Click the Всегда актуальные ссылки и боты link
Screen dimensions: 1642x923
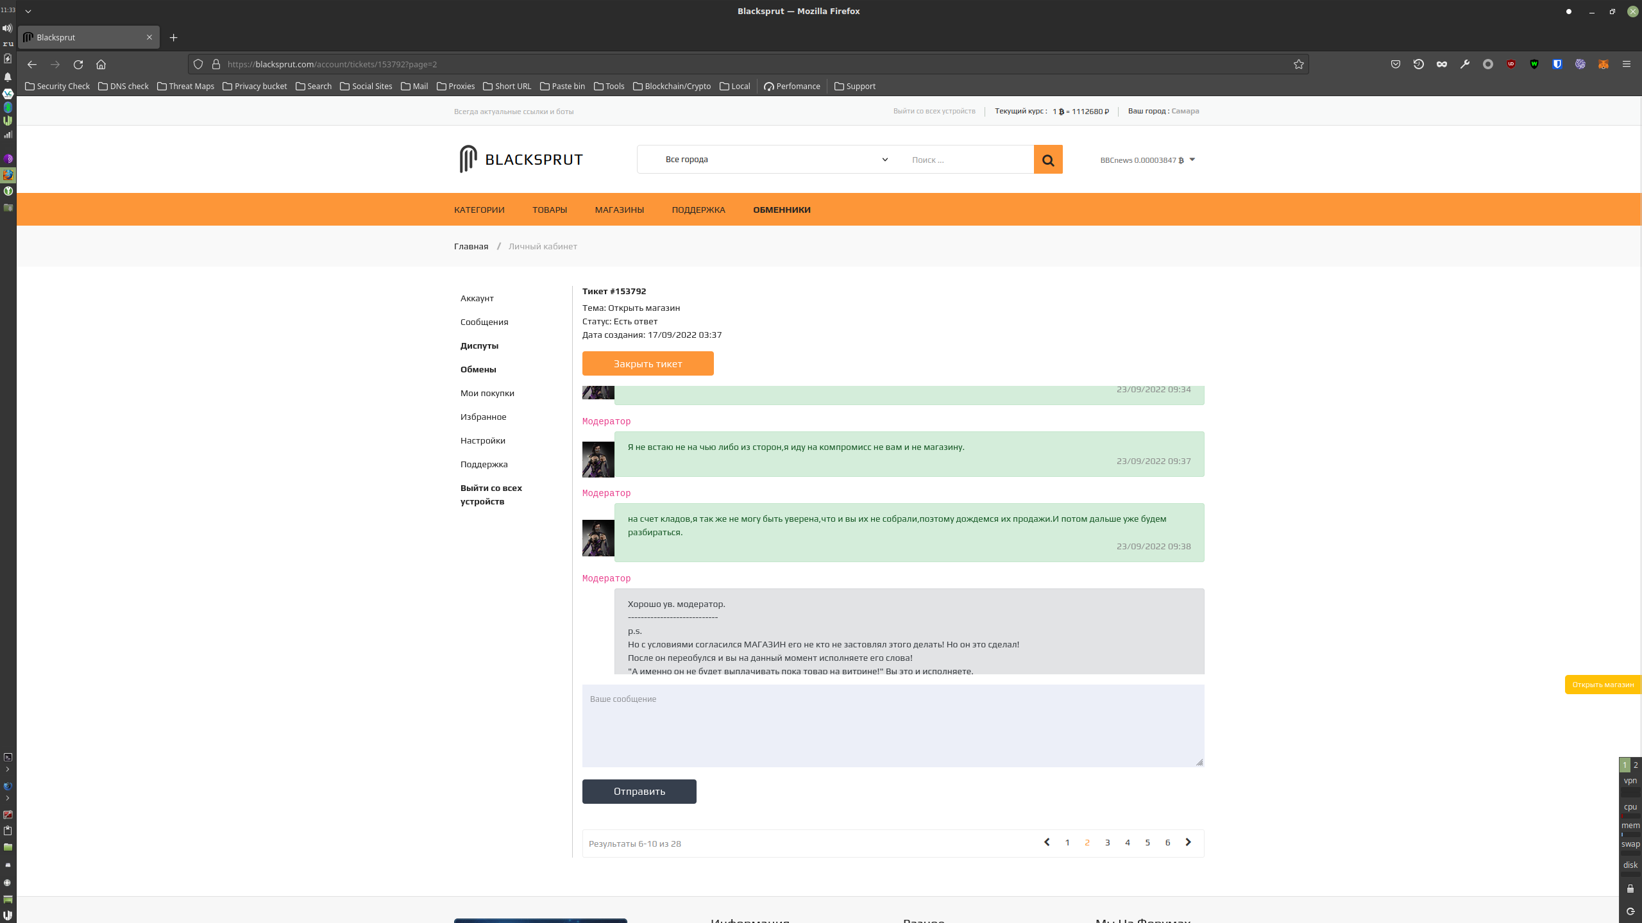[514, 112]
